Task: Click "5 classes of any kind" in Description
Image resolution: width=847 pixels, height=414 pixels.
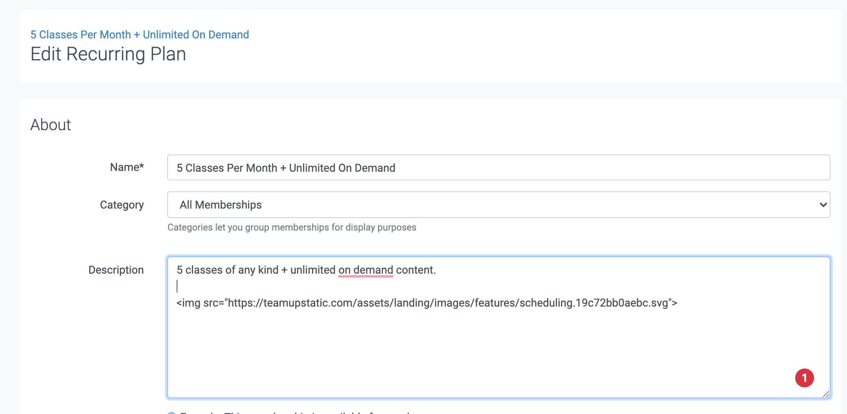Action: (x=227, y=270)
